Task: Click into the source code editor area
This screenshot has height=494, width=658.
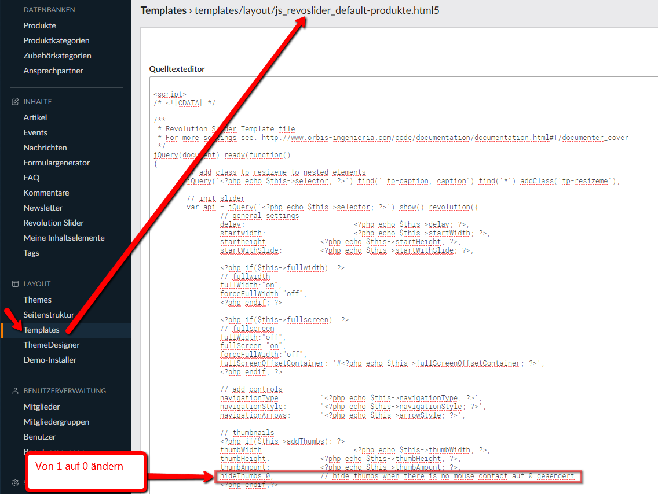Action: (404, 285)
